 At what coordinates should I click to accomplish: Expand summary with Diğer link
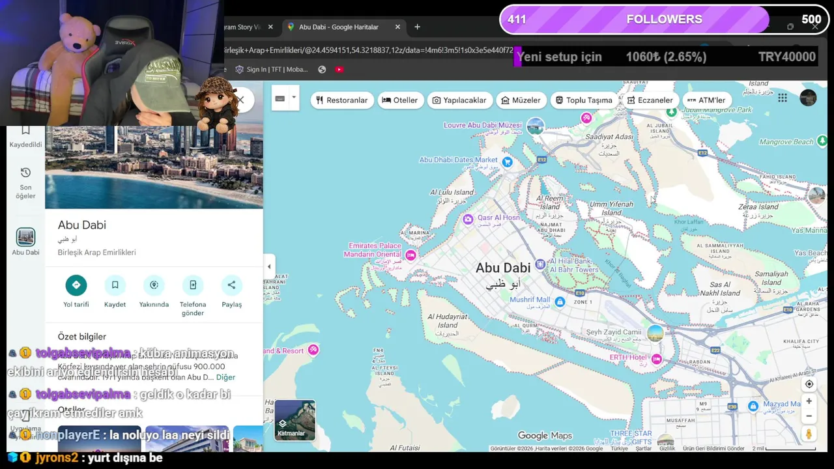click(x=225, y=377)
